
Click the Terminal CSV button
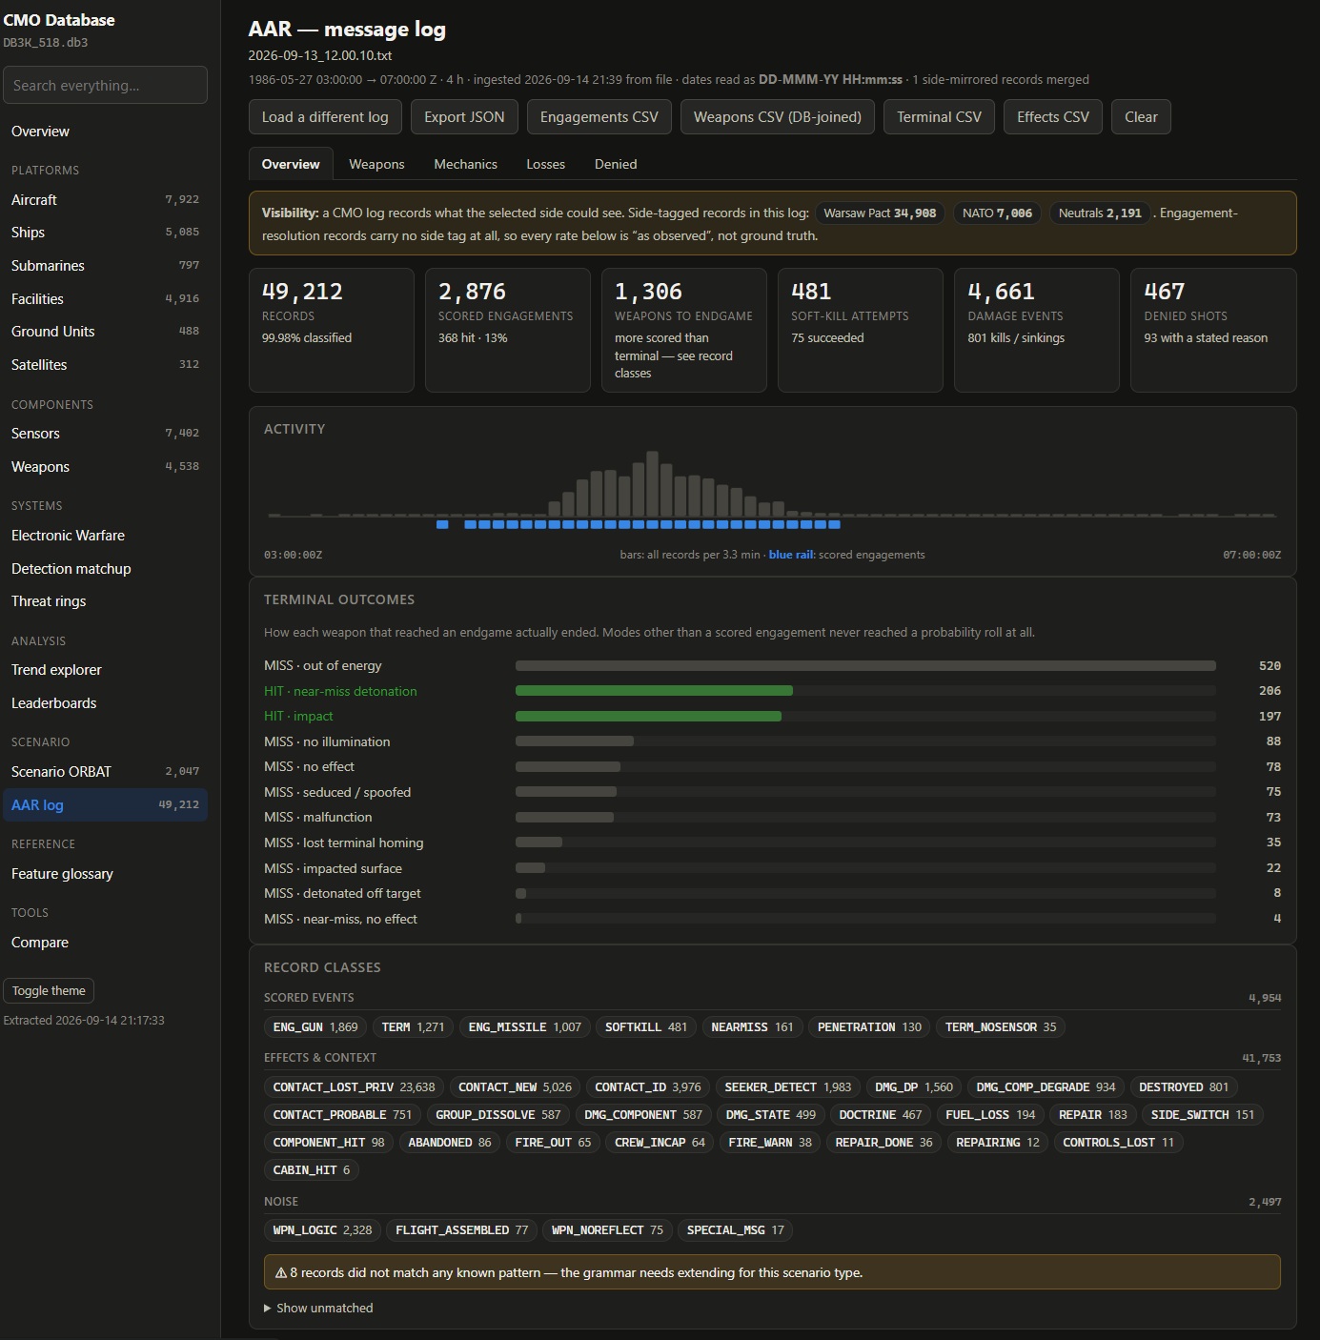click(939, 117)
